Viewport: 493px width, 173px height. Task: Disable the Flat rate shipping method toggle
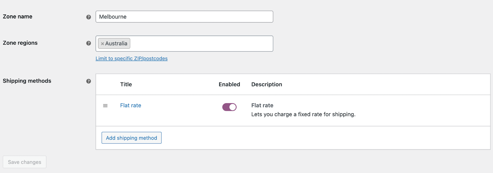point(229,107)
